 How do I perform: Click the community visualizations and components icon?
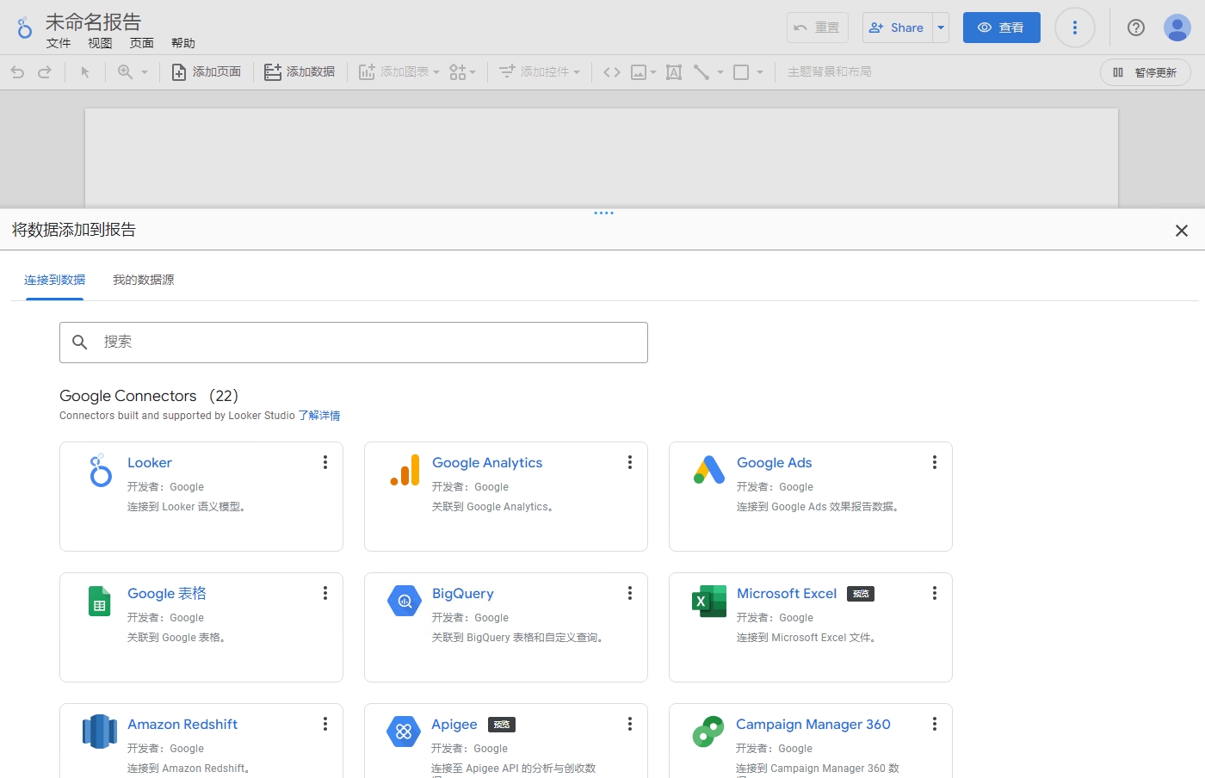click(457, 72)
